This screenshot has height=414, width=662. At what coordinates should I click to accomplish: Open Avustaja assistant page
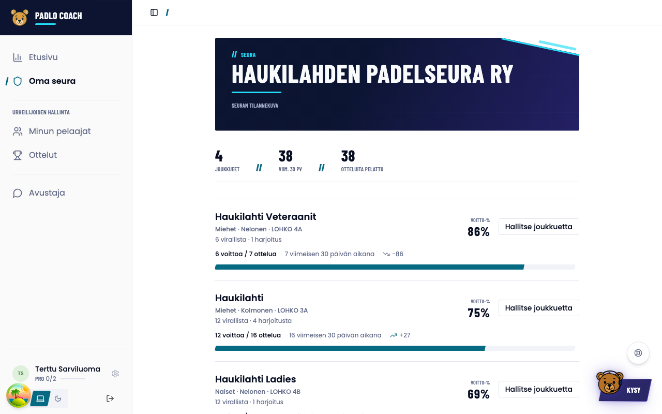point(66,193)
